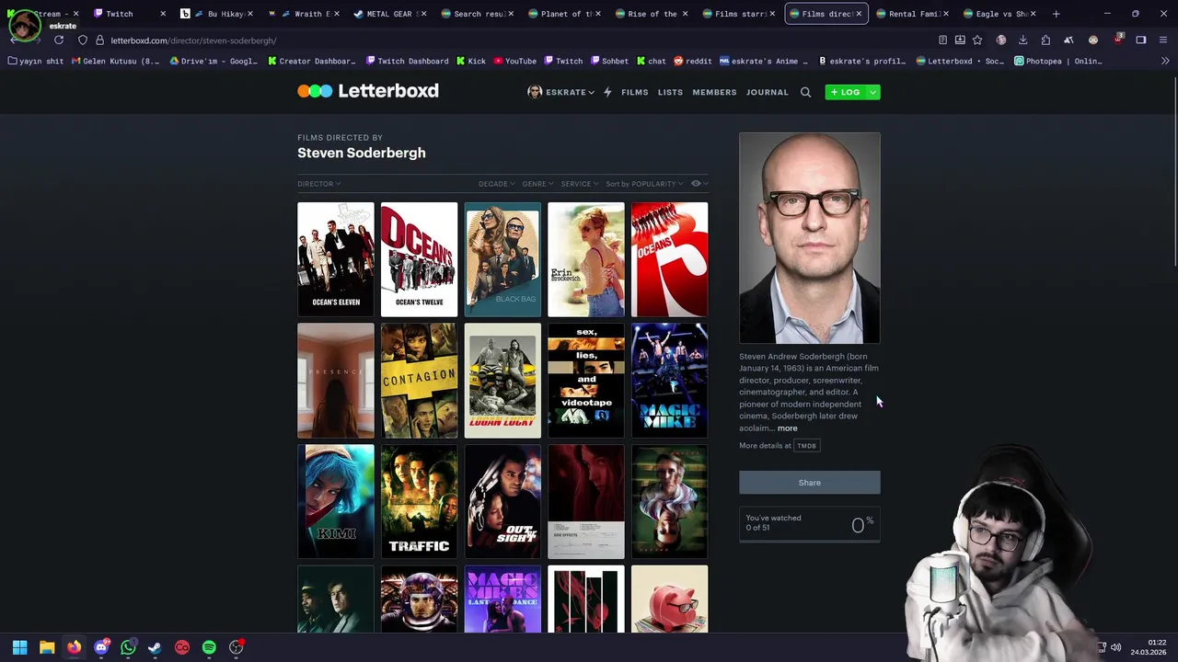Open Steam from the taskbar
The width and height of the screenshot is (1178, 662).
coord(155,647)
